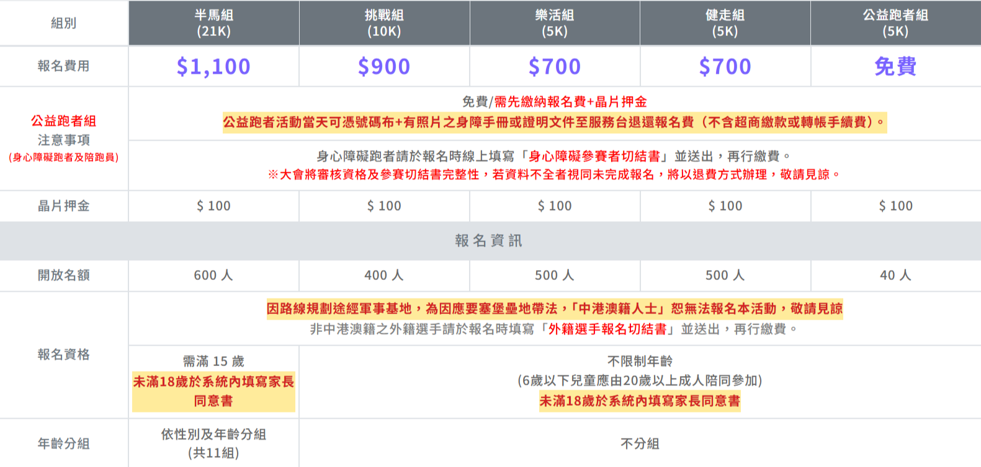This screenshot has height=467, width=981.
Task: Click the 40 人 quota cell
Action: (x=895, y=275)
